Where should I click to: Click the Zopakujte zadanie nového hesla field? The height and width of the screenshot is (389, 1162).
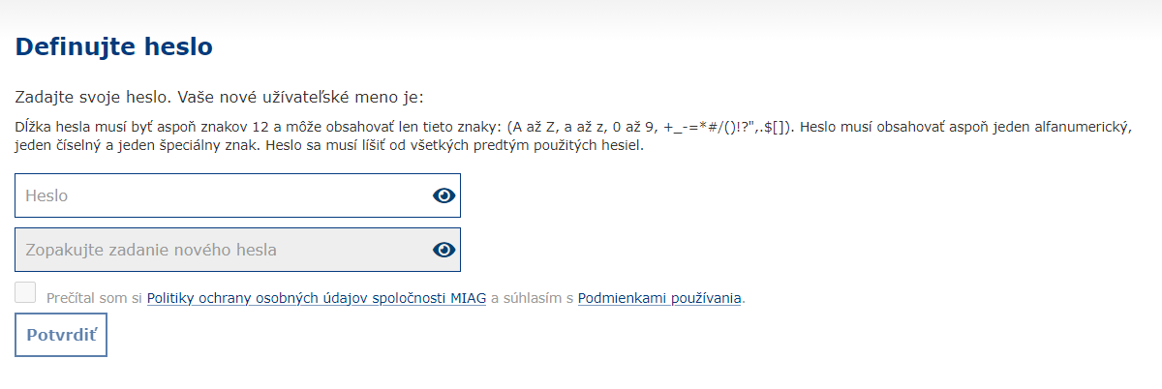[x=237, y=250]
